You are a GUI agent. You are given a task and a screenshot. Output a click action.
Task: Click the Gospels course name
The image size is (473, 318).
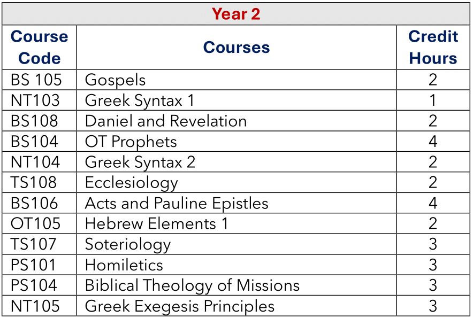[115, 80]
